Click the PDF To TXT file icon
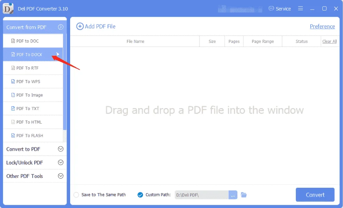 point(13,108)
